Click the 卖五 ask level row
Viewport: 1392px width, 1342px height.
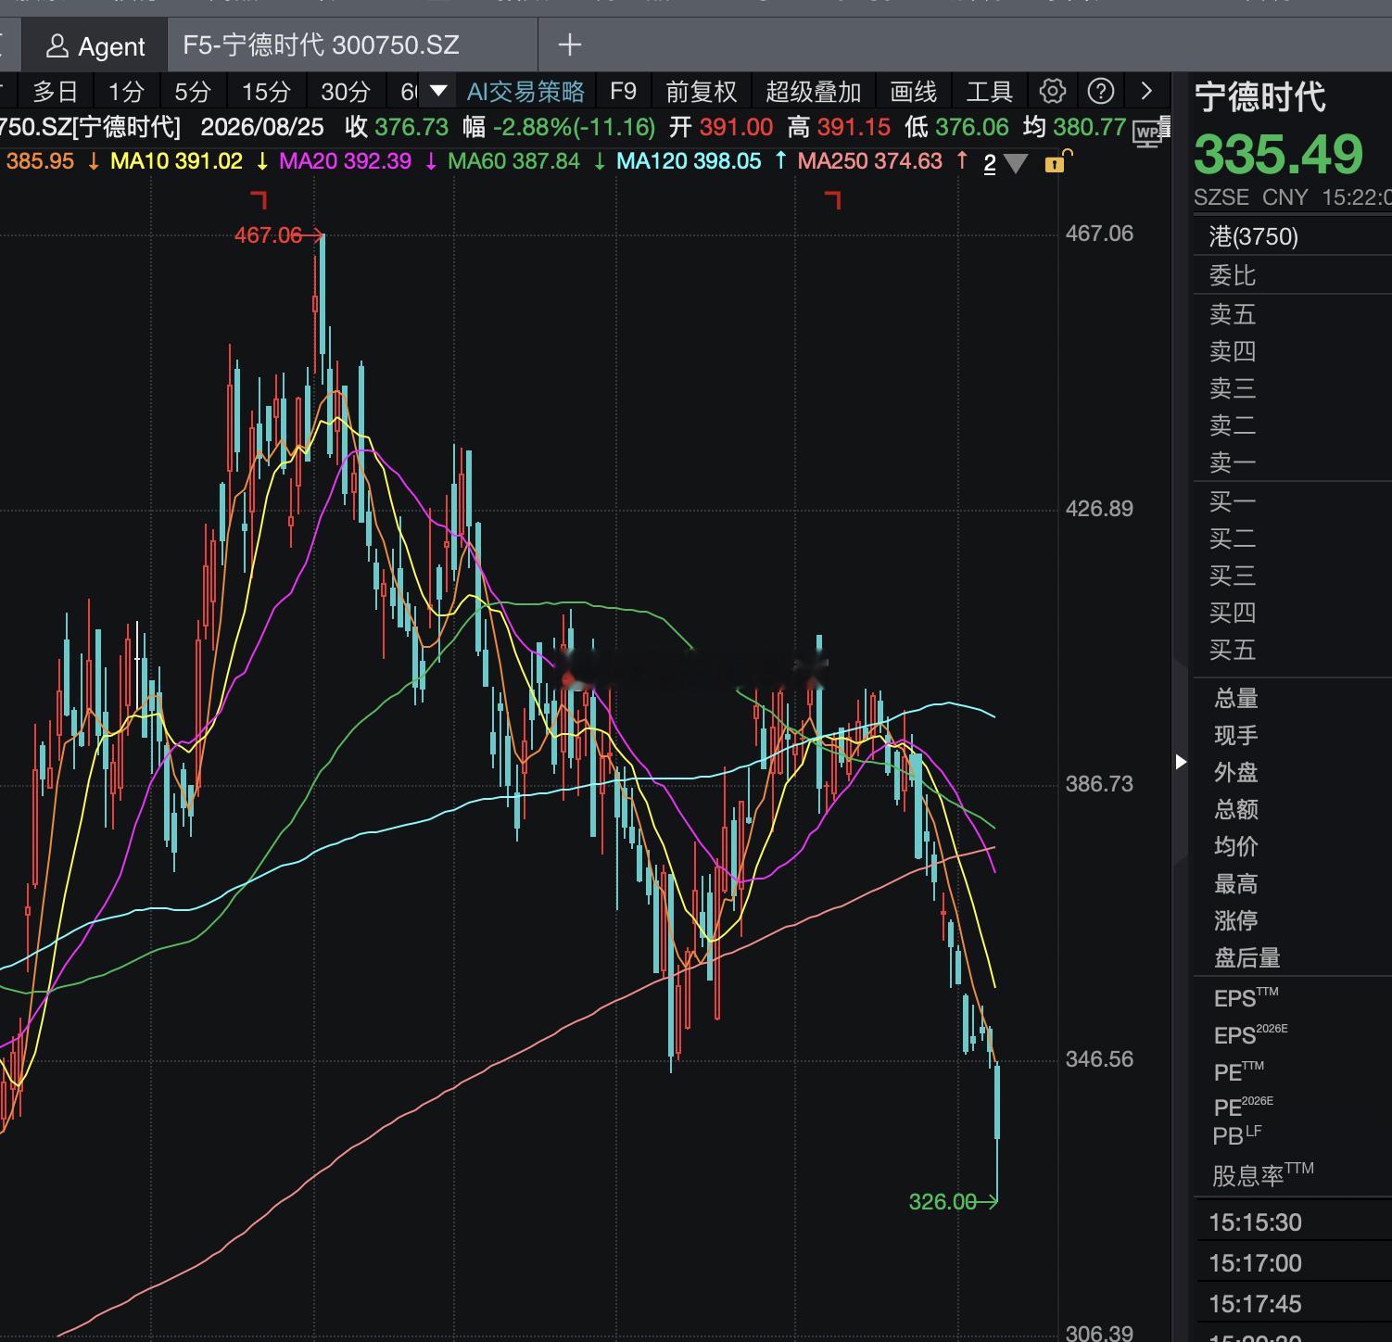[x=1293, y=314]
